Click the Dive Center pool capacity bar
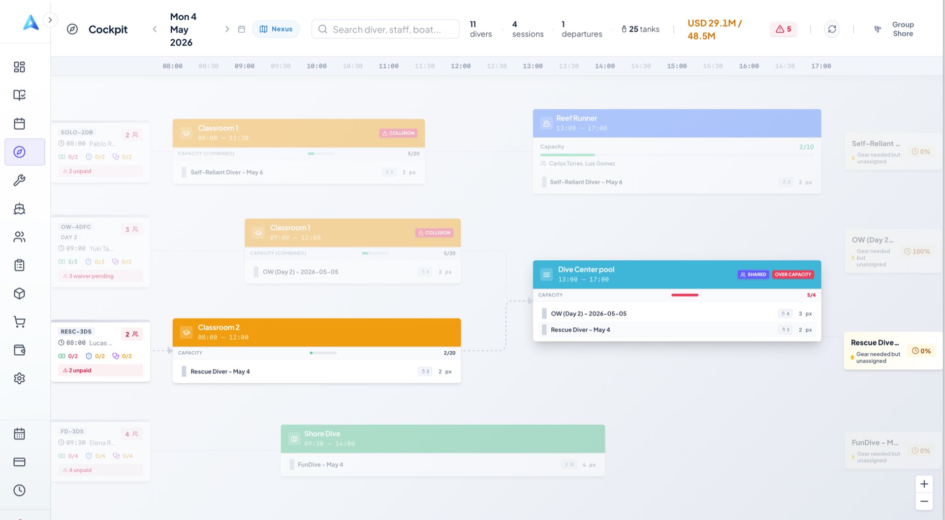This screenshot has width=945, height=520. pos(685,295)
